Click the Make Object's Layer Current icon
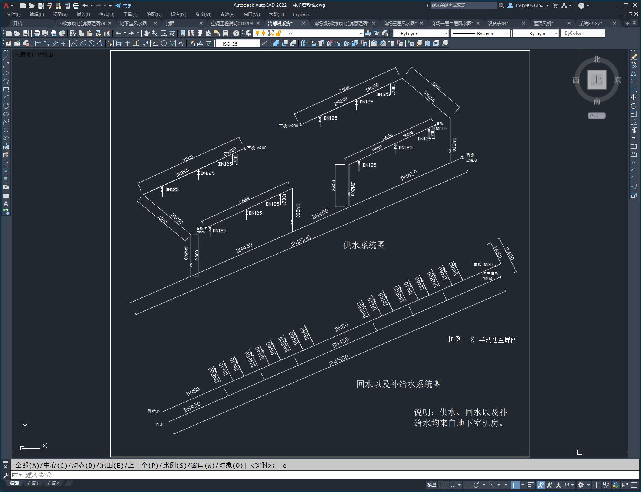The height and width of the screenshot is (492, 641). [368, 33]
